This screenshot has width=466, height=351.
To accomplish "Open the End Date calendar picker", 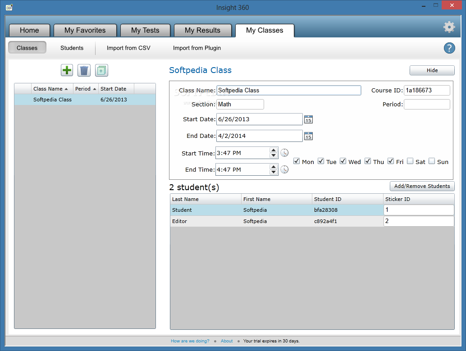I will tap(308, 136).
